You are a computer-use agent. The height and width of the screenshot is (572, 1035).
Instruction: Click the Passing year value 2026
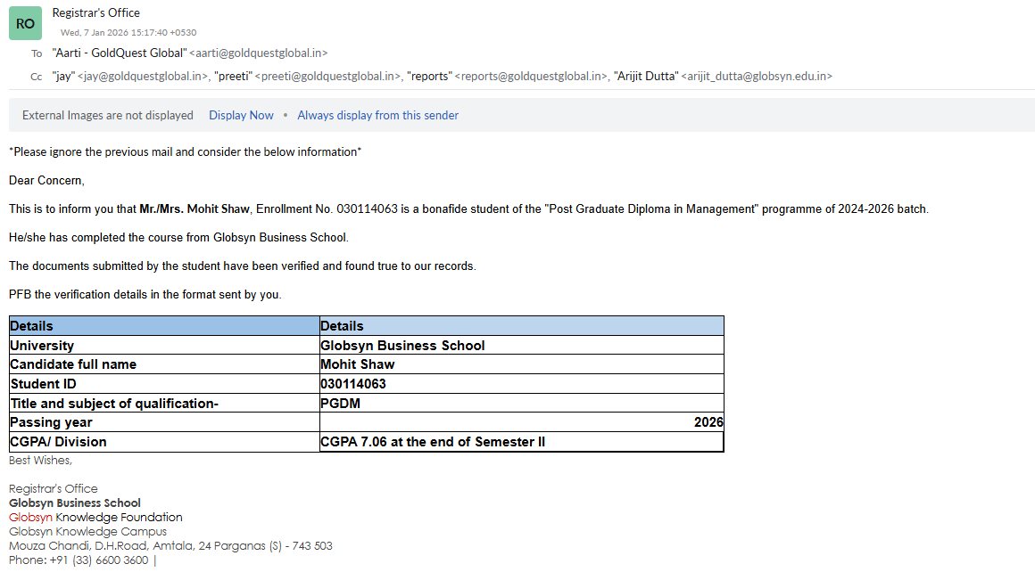click(708, 422)
